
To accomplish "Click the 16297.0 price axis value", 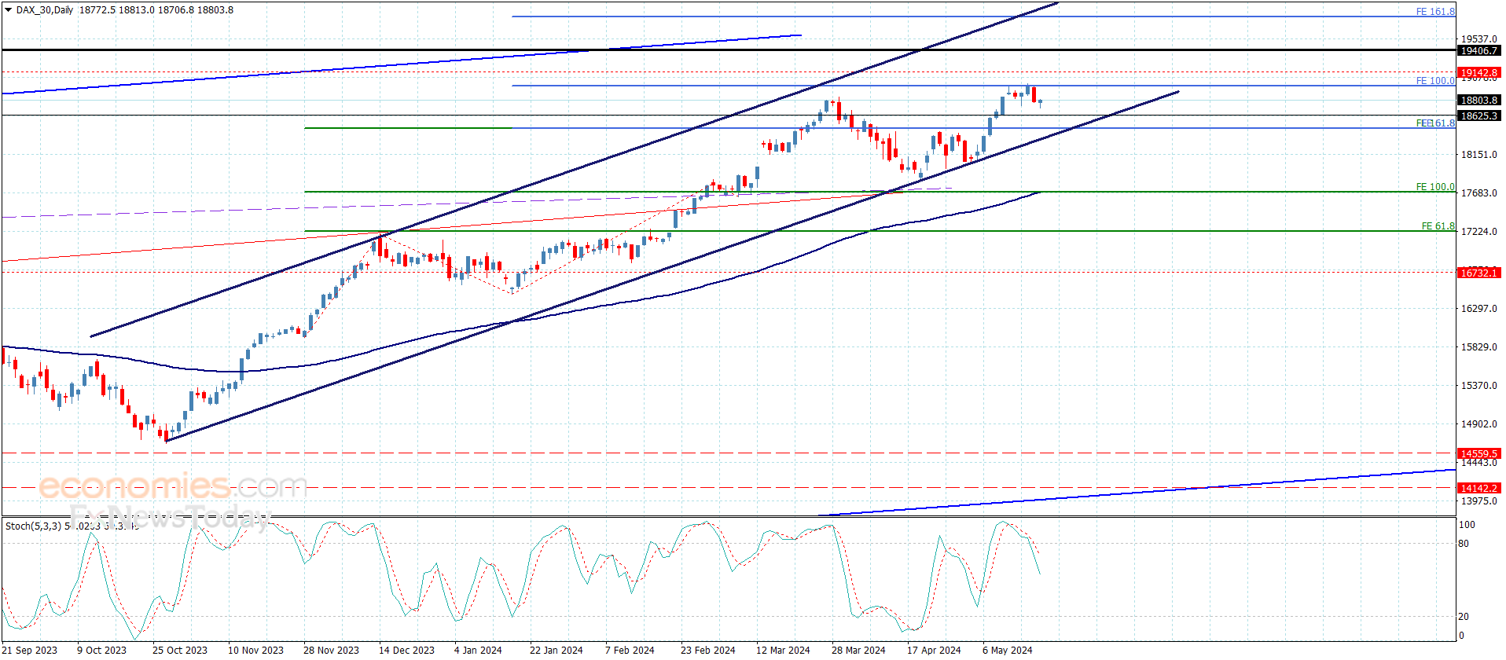I will [1478, 308].
